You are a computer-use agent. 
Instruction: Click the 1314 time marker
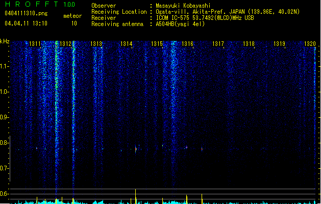pyautogui.click(x=127, y=44)
